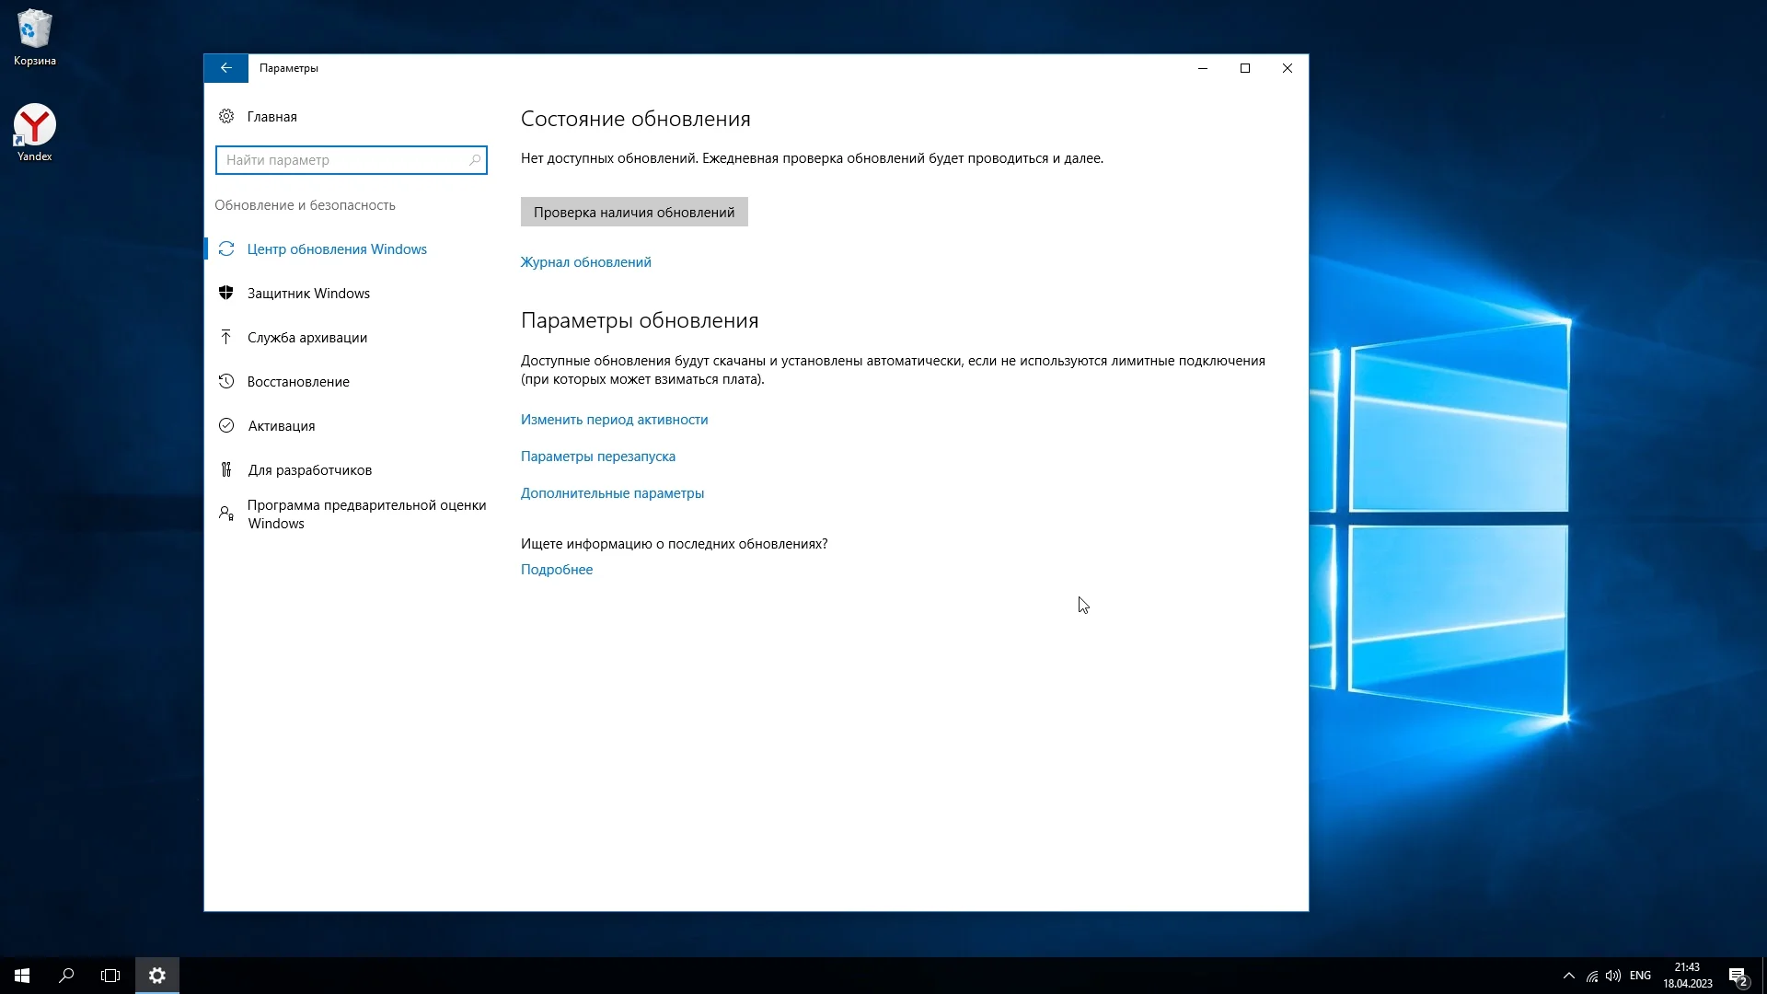The width and height of the screenshot is (1767, 994).
Task: Expand hidden system tray icons chevron
Action: [1568, 976]
